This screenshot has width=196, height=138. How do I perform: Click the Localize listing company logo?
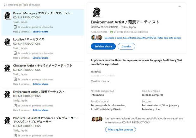click(x=7, y=42)
